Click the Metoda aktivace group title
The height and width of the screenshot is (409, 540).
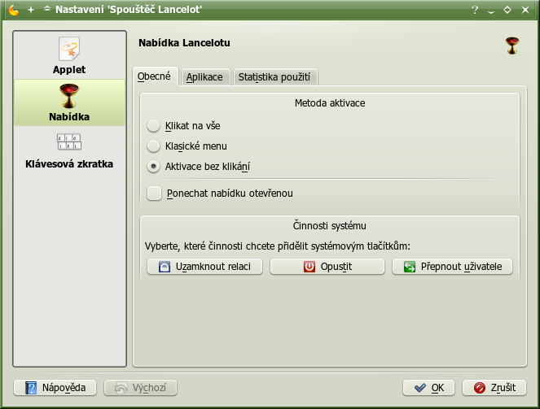coord(330,103)
